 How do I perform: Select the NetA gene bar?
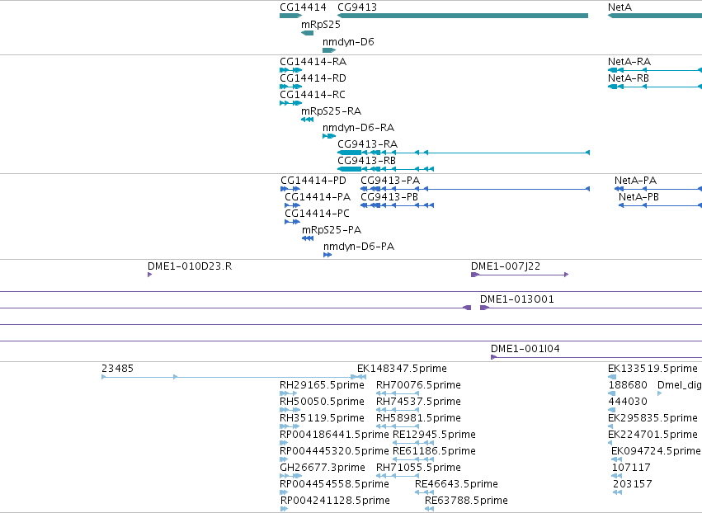[x=655, y=16]
